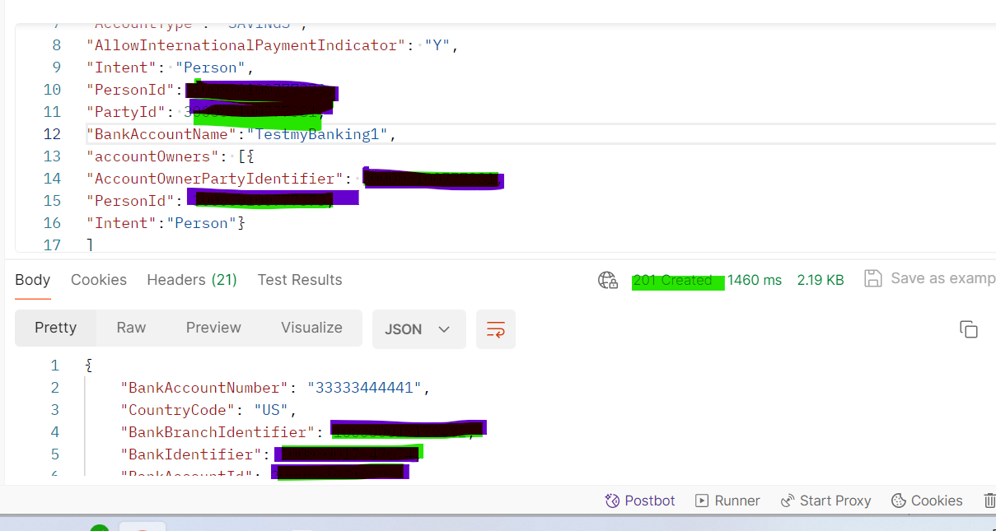The width and height of the screenshot is (996, 531).
Task: Toggle line wrap icon beside JSON
Action: click(496, 329)
